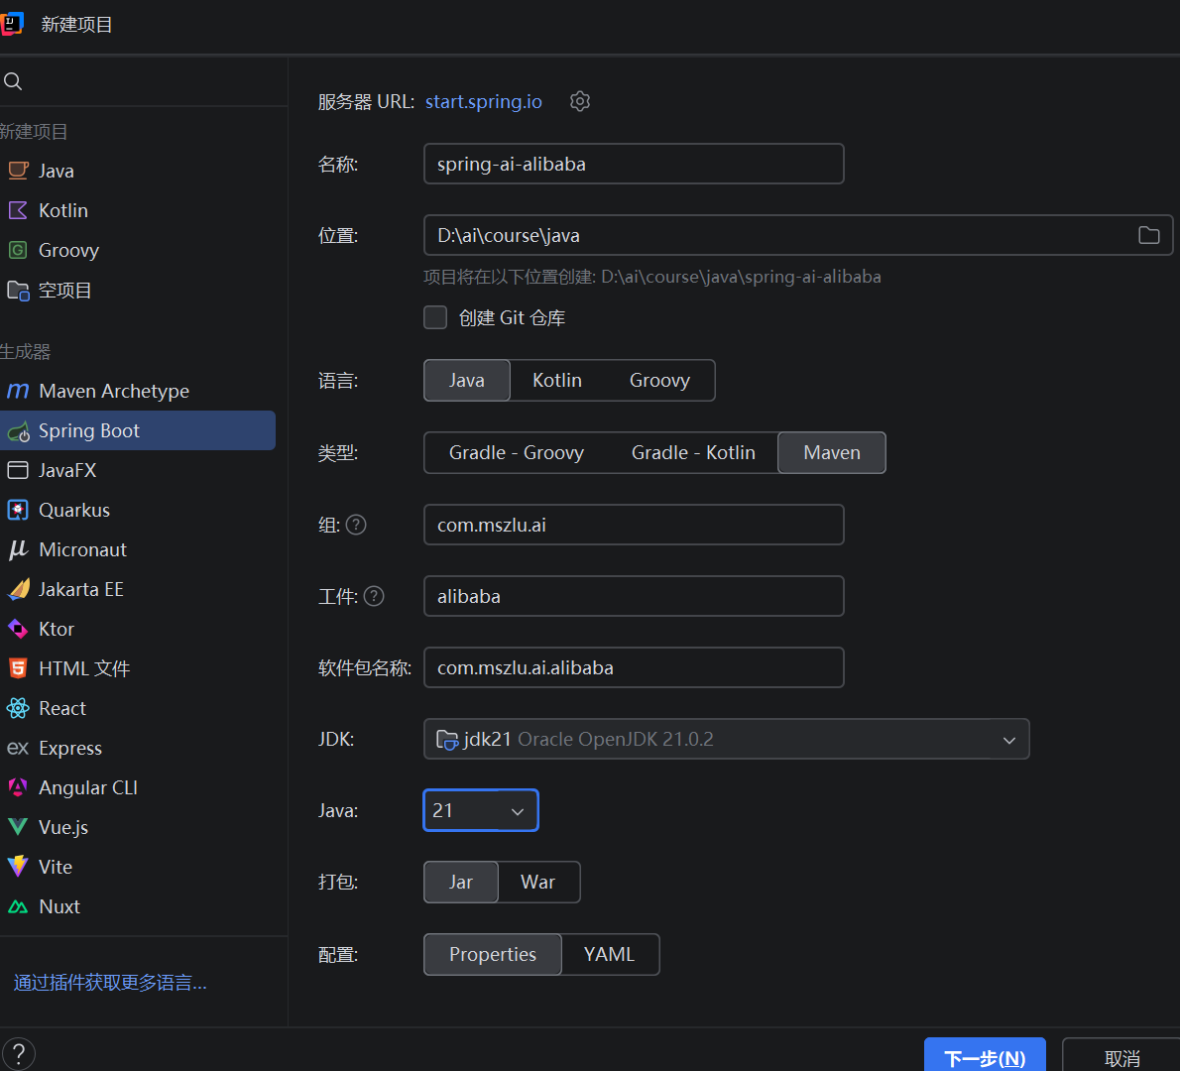Expand the JDK selection dropdown
Image resolution: width=1180 pixels, height=1071 pixels.
[1008, 740]
